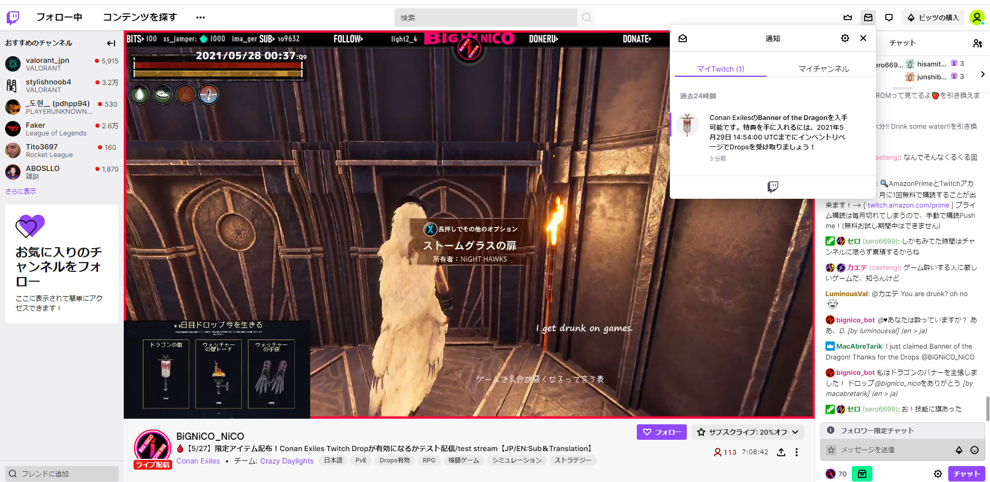Open the Conan Exiles game link

point(198,461)
